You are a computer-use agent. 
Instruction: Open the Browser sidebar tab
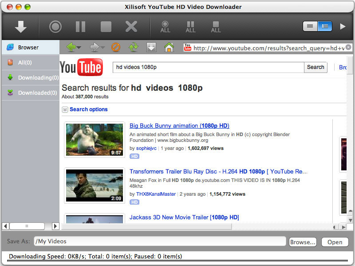31,47
